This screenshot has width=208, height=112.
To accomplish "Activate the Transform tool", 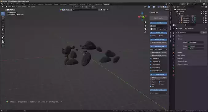I will [3, 33].
